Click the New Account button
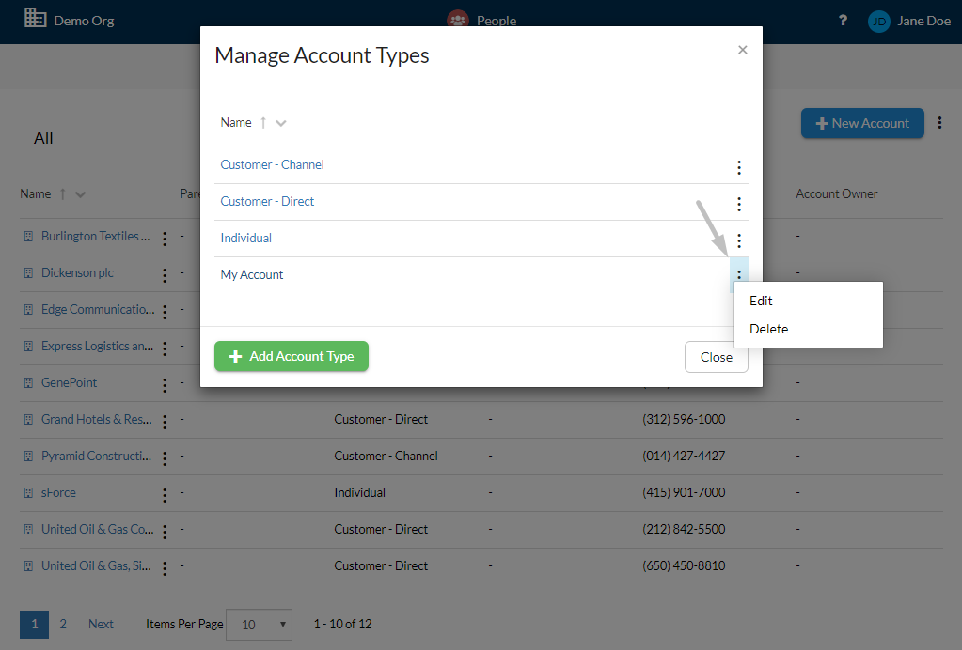This screenshot has height=650, width=962. [x=862, y=123]
